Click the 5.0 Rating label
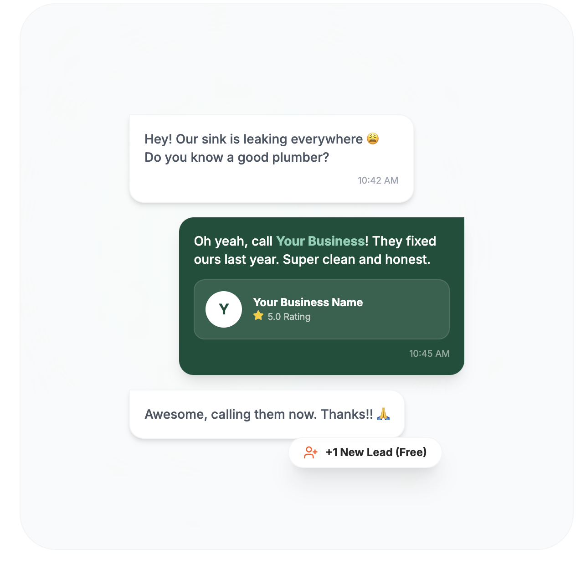 tap(289, 316)
